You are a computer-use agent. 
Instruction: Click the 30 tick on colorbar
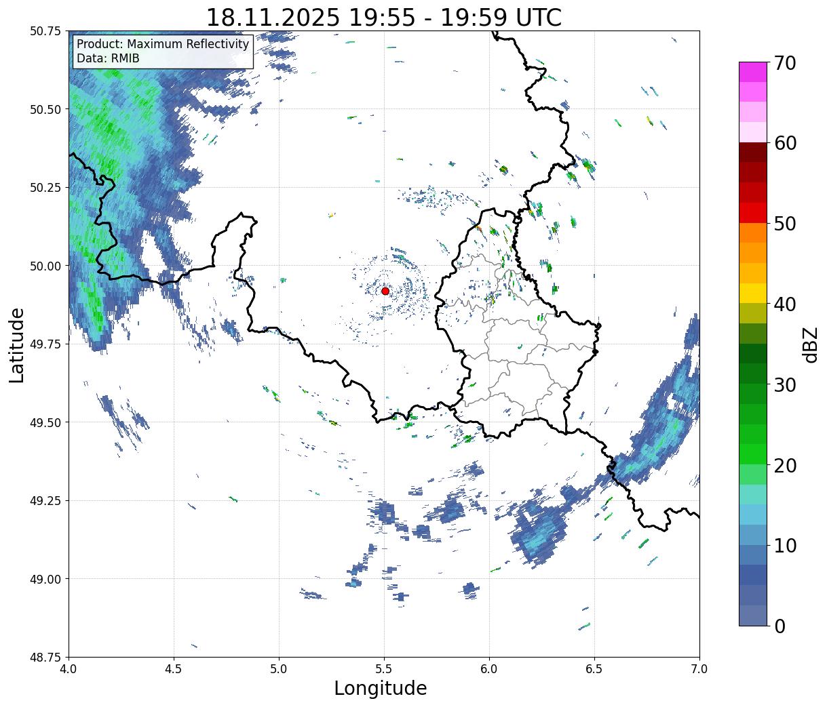[x=785, y=384]
